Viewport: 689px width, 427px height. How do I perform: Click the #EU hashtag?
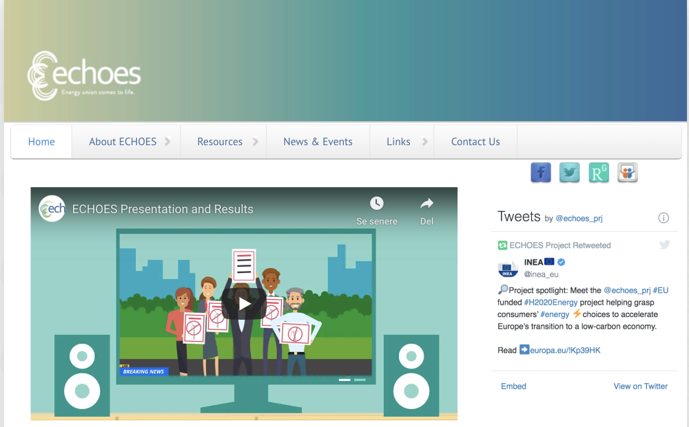click(661, 290)
